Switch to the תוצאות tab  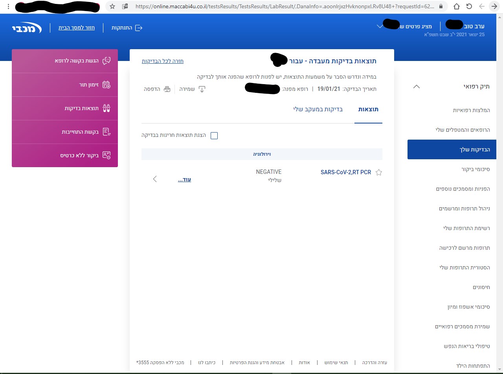368,109
